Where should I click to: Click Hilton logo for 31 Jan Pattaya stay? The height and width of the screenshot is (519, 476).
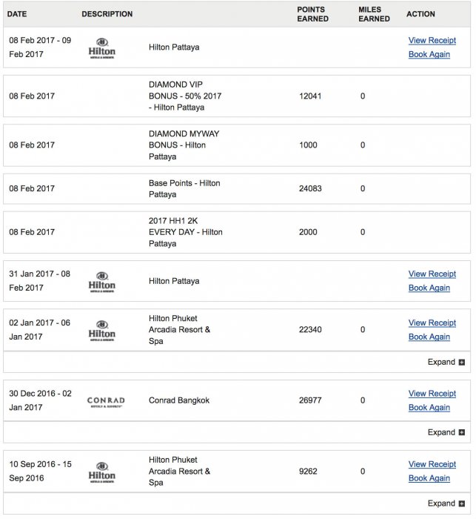[102, 282]
